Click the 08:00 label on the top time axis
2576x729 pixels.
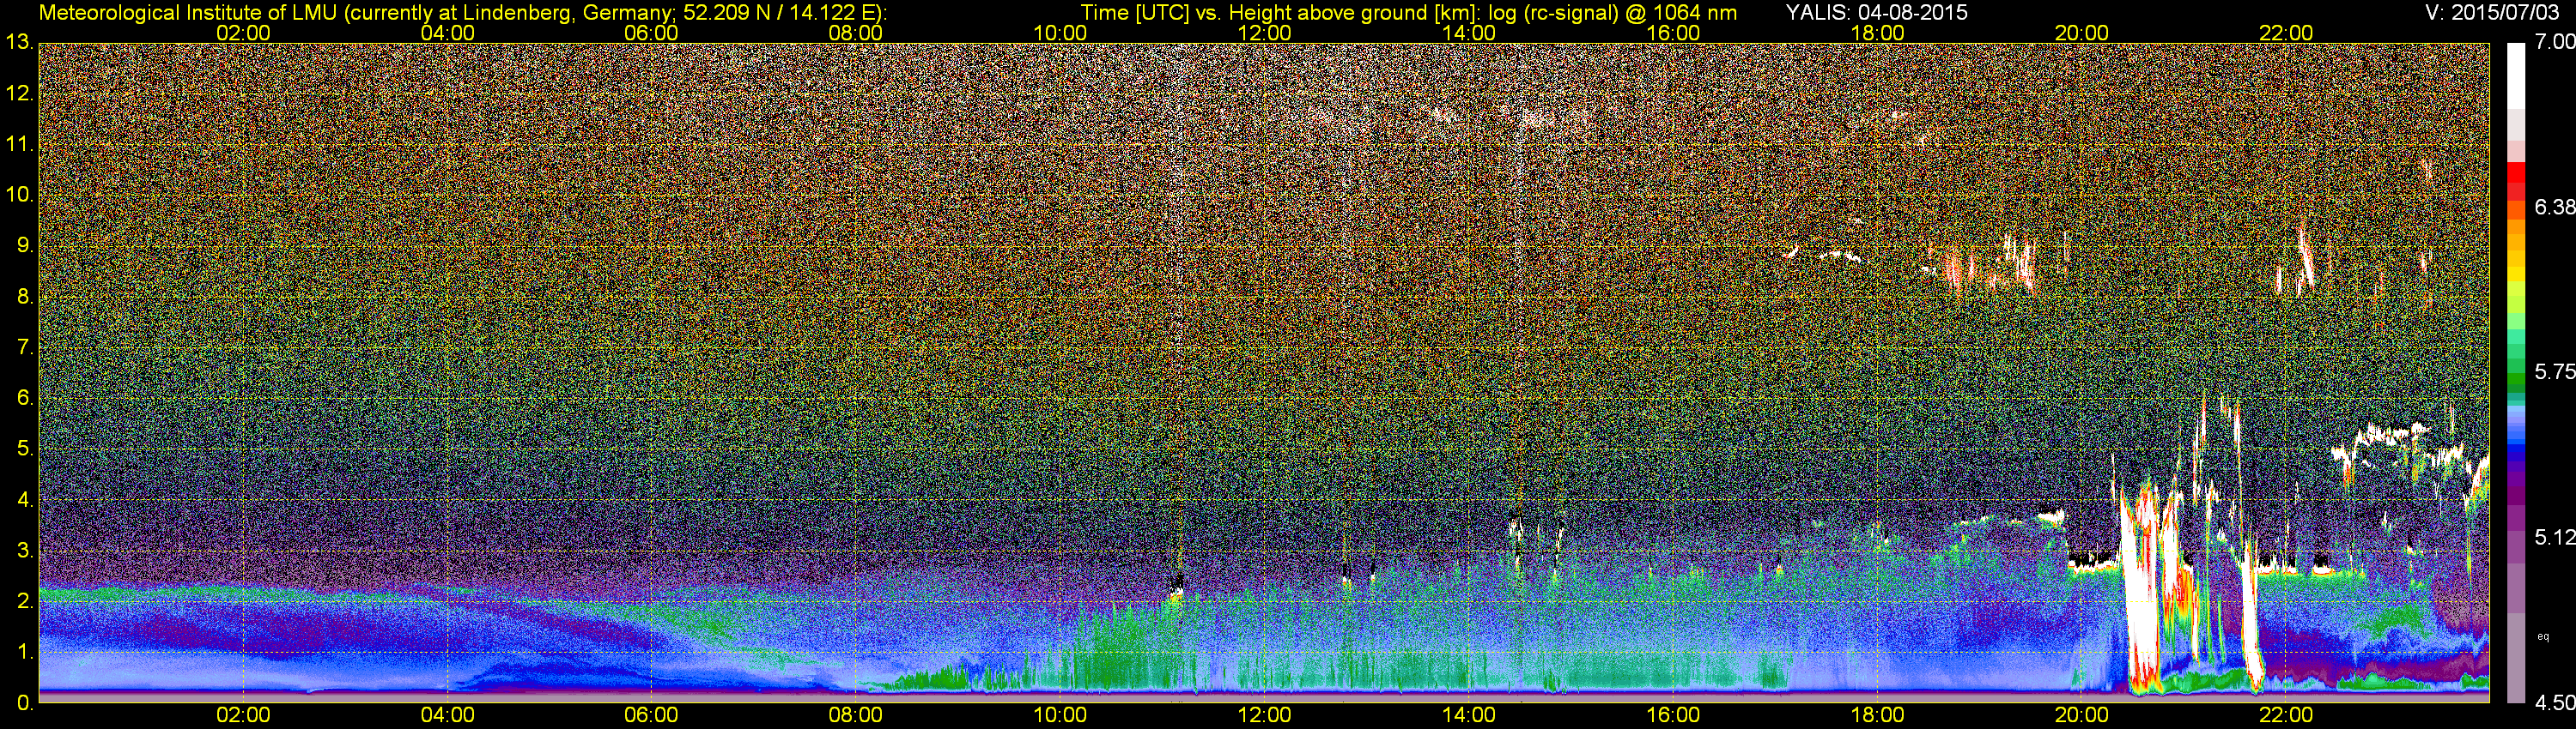pos(856,32)
